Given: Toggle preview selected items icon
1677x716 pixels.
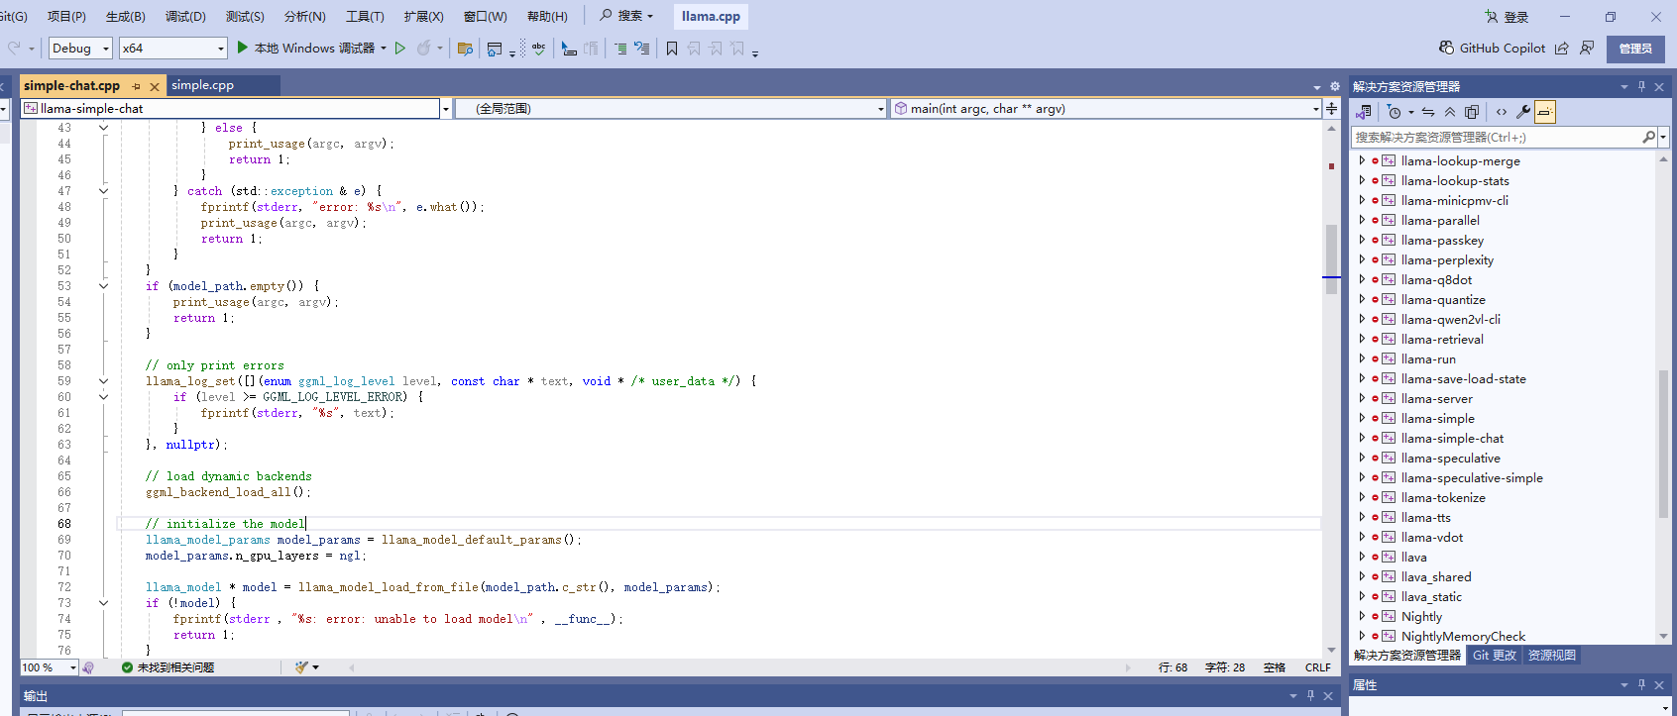Looking at the screenshot, I should [x=1544, y=112].
